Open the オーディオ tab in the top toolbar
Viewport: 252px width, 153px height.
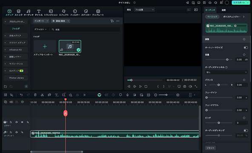tap(29, 12)
